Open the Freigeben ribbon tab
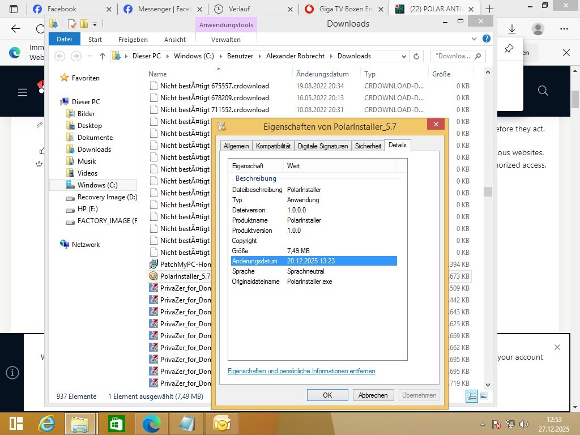580x435 pixels. click(x=133, y=40)
